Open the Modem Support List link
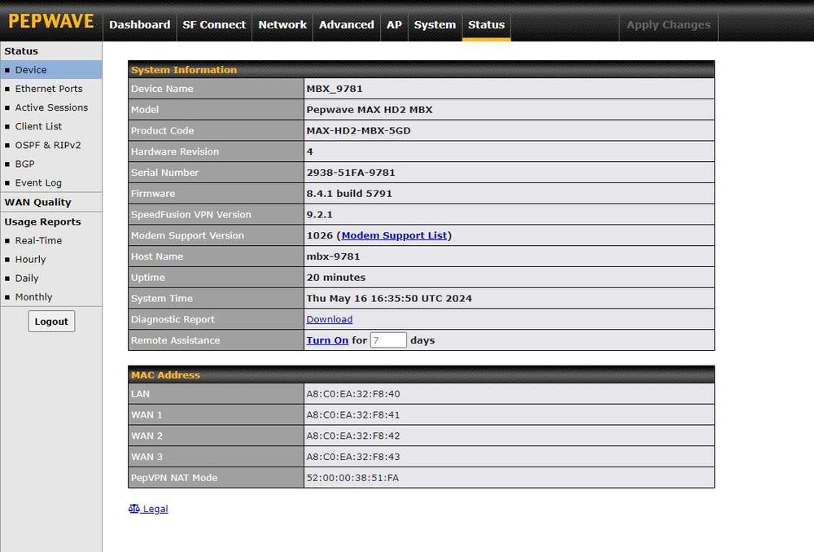The width and height of the screenshot is (814, 552). (394, 235)
